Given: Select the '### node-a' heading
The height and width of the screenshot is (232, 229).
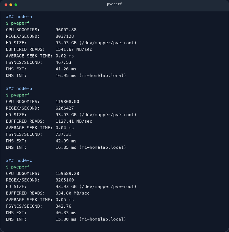Looking at the screenshot, I should tap(19, 17).
